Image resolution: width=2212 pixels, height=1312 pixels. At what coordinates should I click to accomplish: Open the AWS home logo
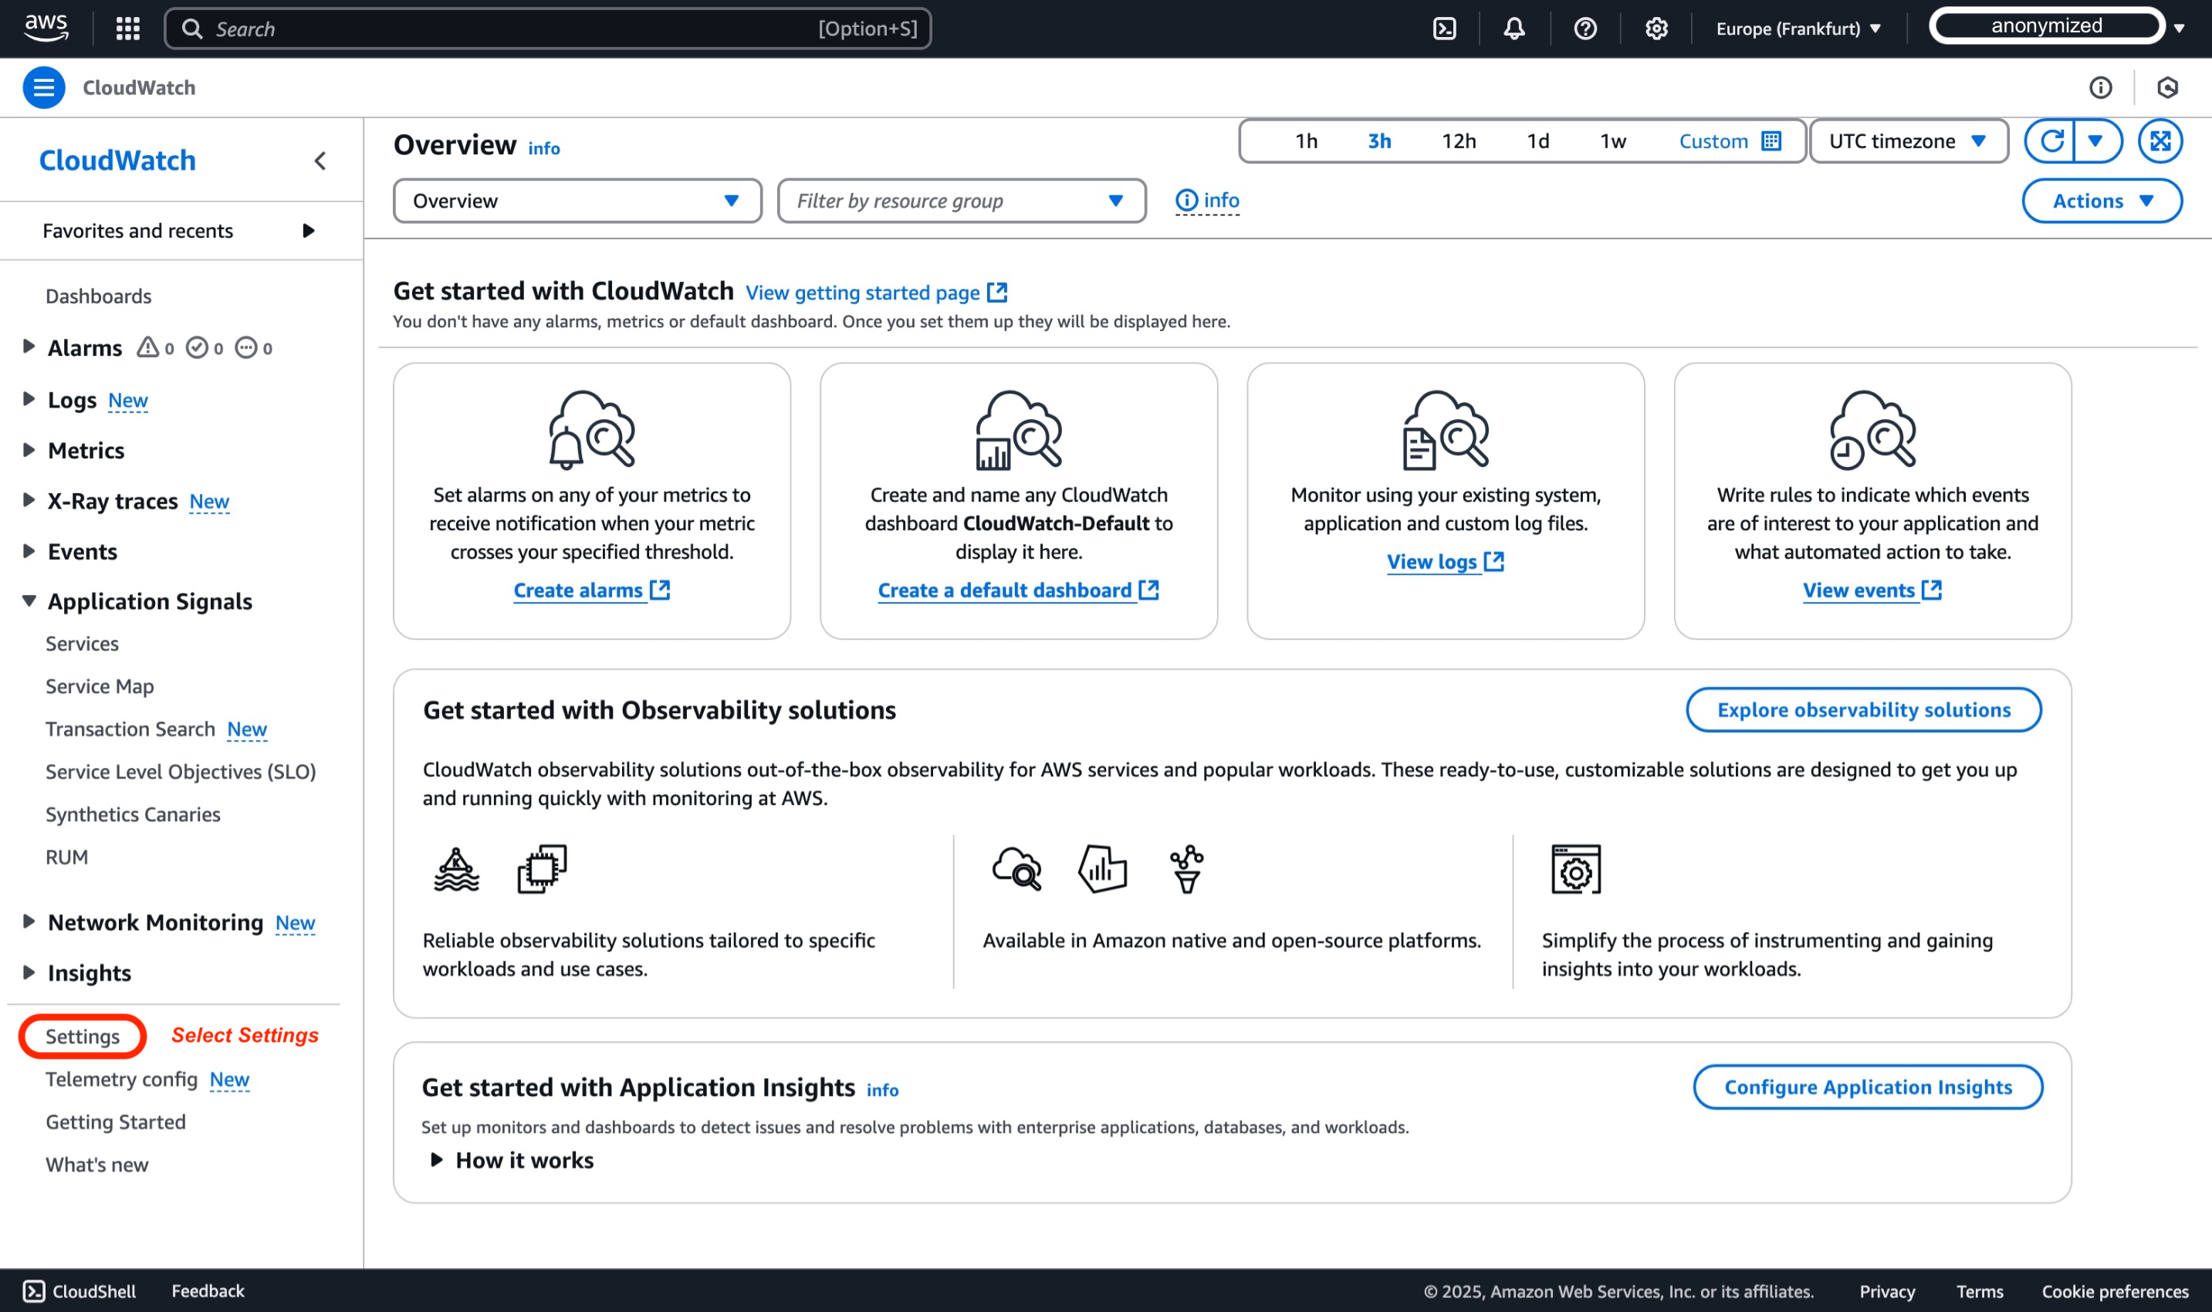pos(46,29)
